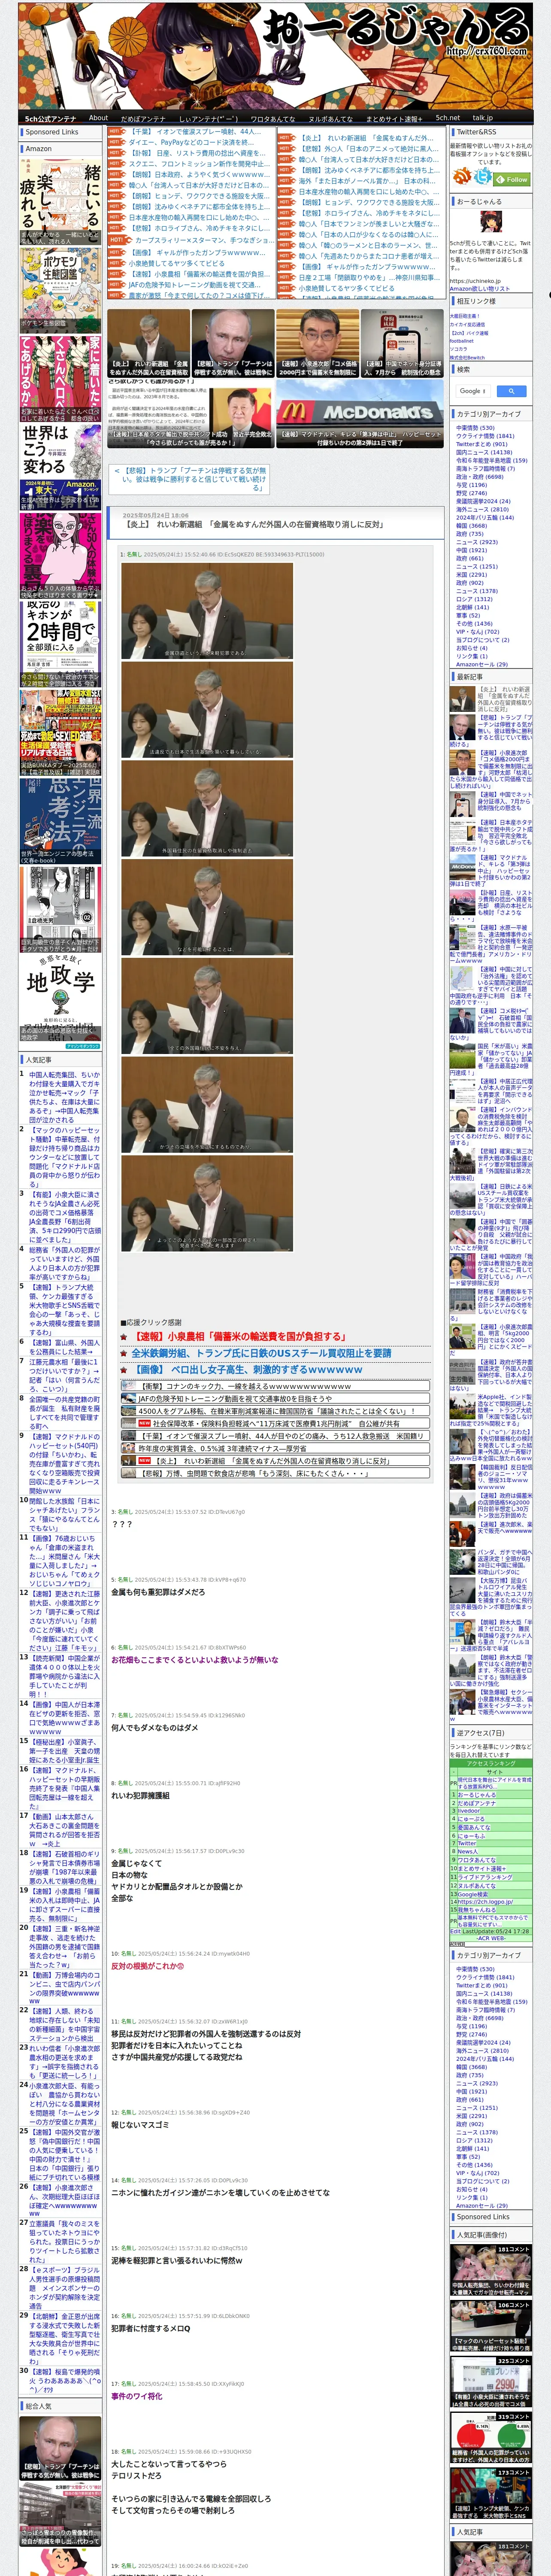Open 5ch公式アンテナ in the top navigation

(50, 118)
